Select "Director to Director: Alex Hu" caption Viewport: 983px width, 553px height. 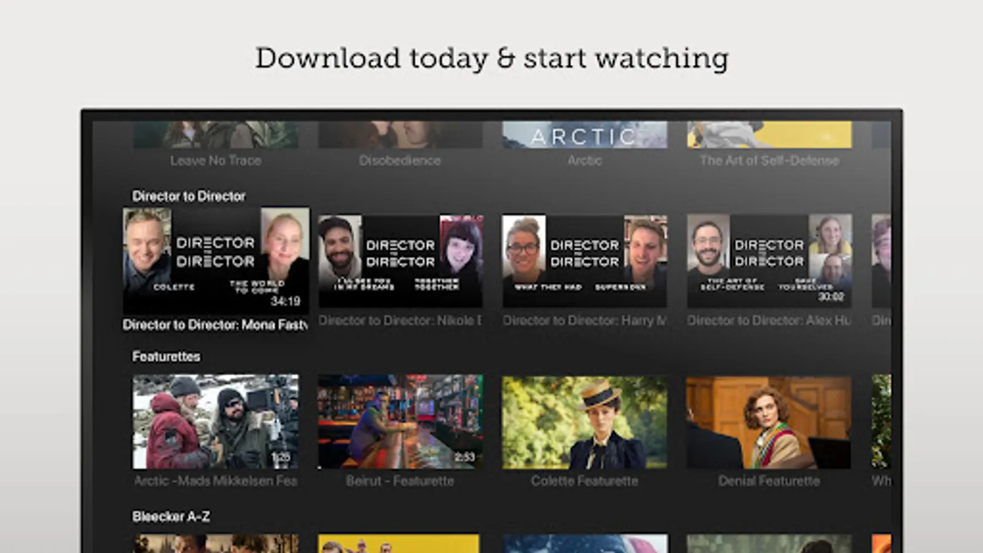(x=769, y=320)
